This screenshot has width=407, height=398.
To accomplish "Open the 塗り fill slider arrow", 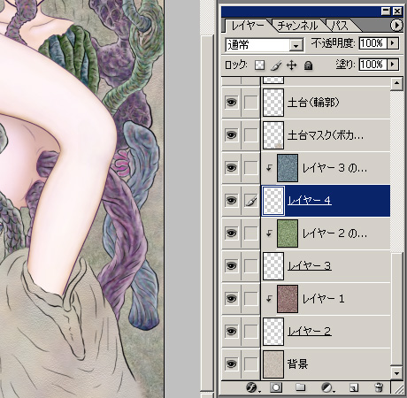I will click(393, 64).
